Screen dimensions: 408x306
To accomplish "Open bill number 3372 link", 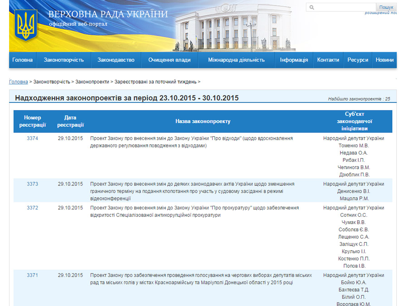I will click(32, 208).
